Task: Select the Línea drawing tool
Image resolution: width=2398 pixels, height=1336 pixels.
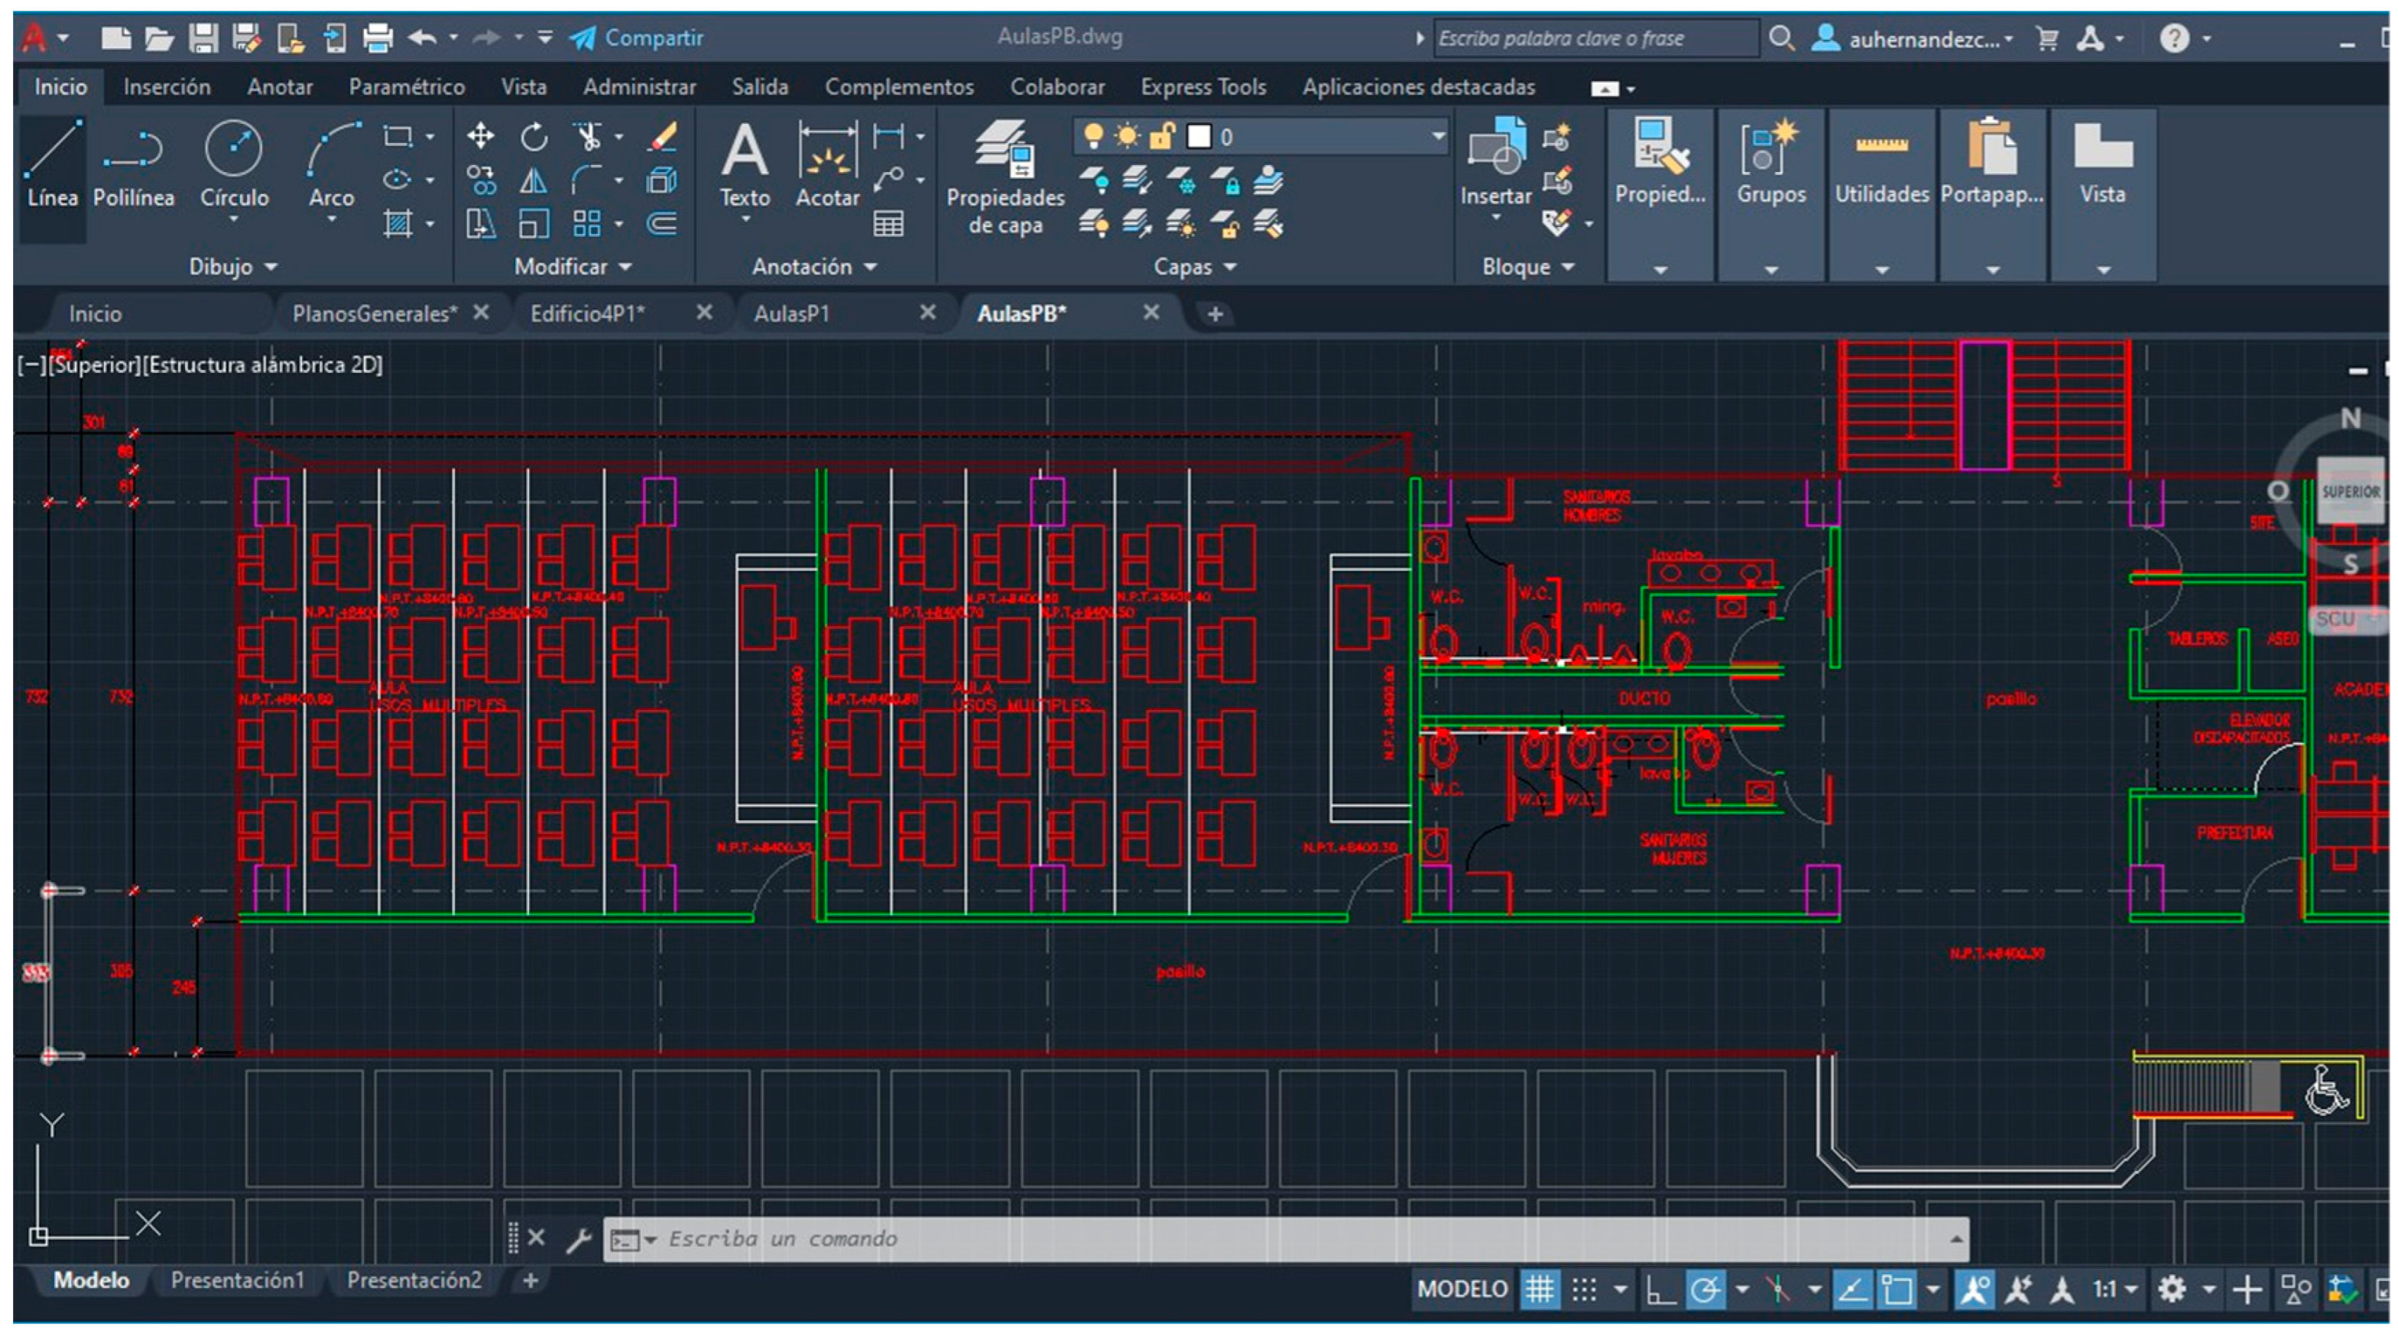Action: pos(52,162)
